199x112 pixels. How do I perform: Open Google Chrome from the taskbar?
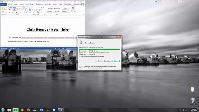tap(22, 110)
